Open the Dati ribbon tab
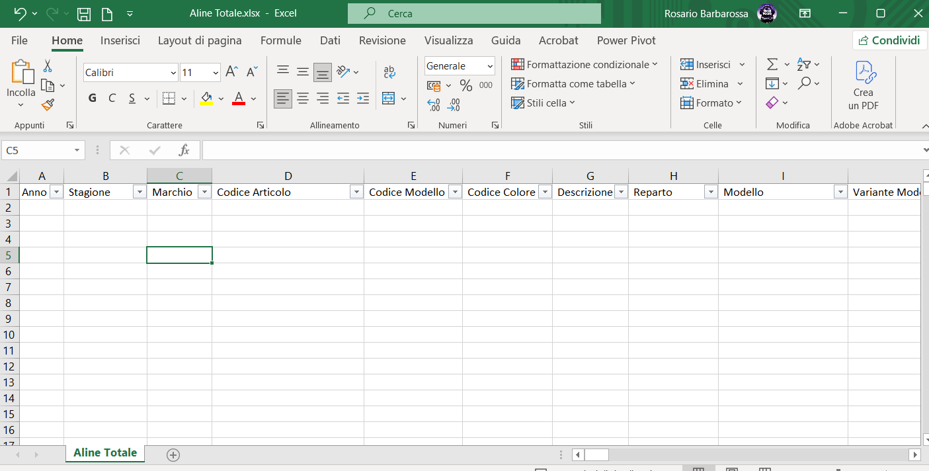This screenshot has width=929, height=471. tap(330, 40)
